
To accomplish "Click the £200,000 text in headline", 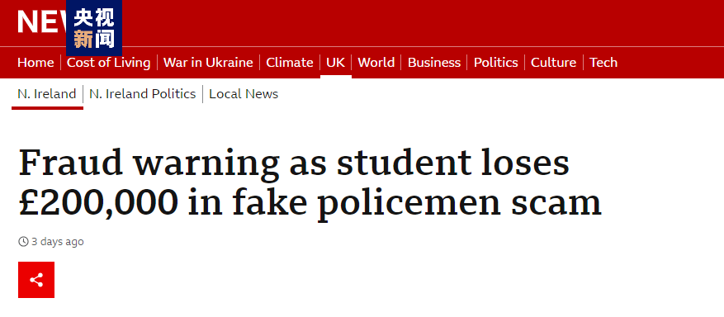I will pyautogui.click(x=98, y=201).
